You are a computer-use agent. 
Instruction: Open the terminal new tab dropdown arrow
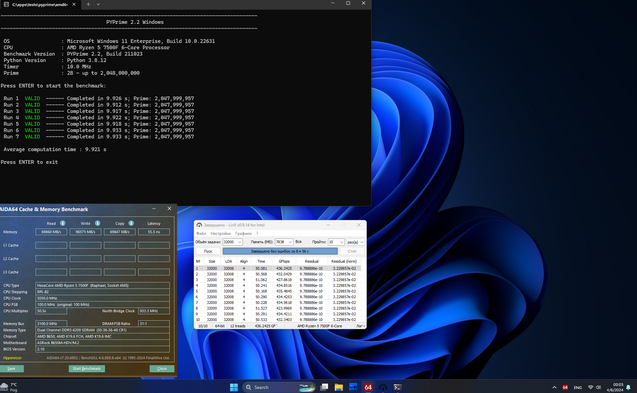(98, 4)
